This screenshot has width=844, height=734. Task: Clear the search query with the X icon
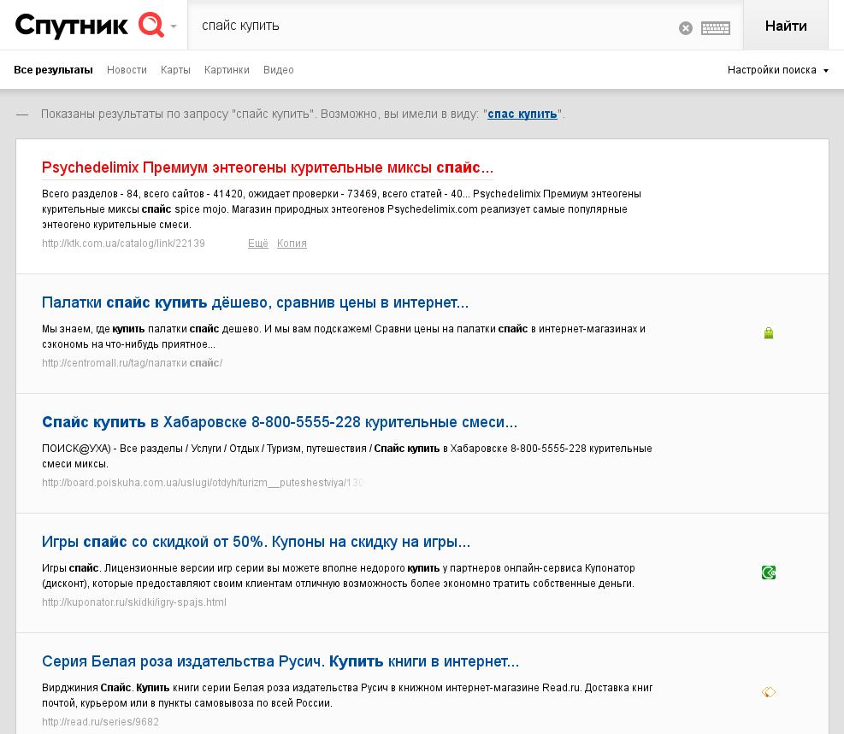(x=685, y=28)
